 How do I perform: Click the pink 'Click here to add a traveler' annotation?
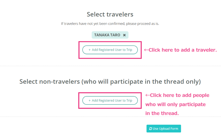183,50
